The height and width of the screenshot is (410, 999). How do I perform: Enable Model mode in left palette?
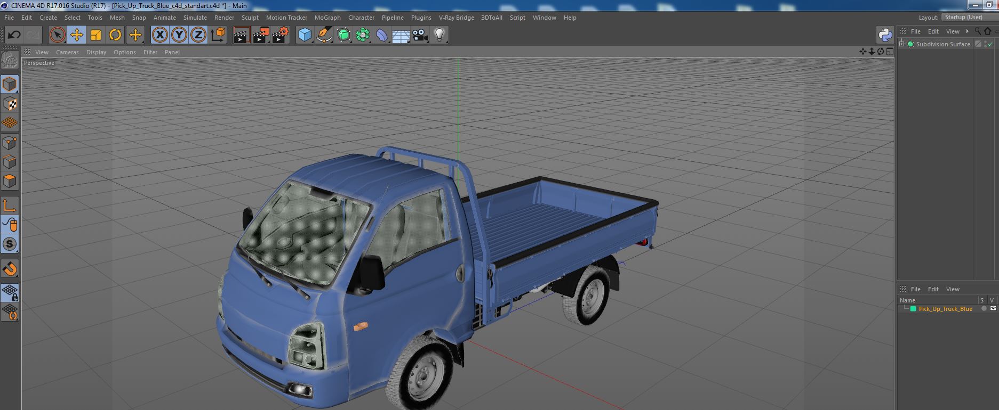pos(10,84)
